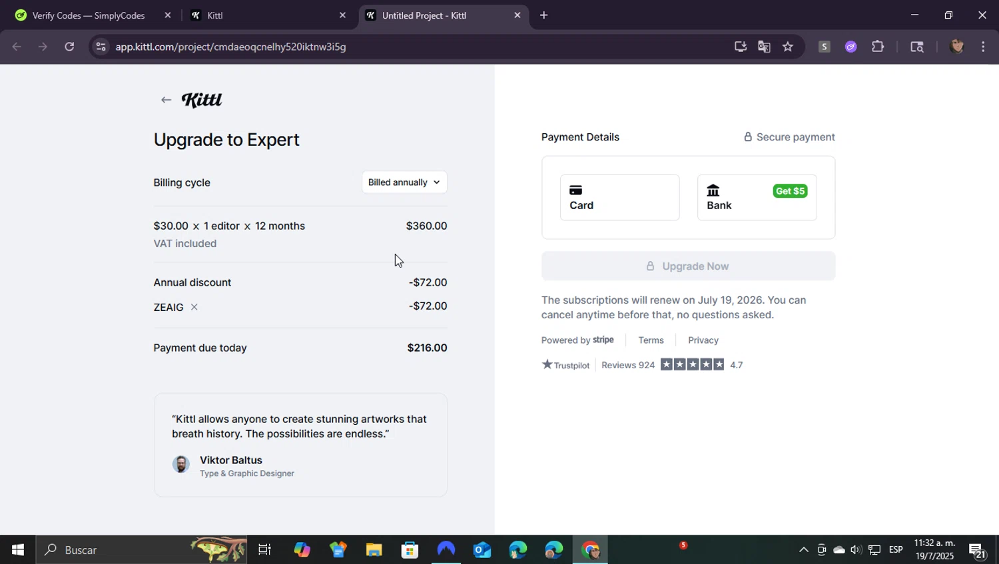Switch to the Kittl browser tab
Image resolution: width=999 pixels, height=564 pixels.
pos(266,15)
